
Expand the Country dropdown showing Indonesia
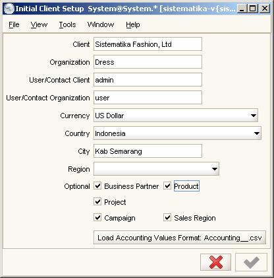(177, 133)
